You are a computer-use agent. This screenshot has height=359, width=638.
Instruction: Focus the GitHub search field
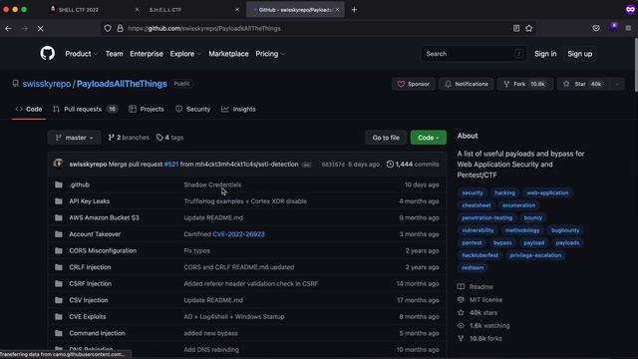(474, 54)
